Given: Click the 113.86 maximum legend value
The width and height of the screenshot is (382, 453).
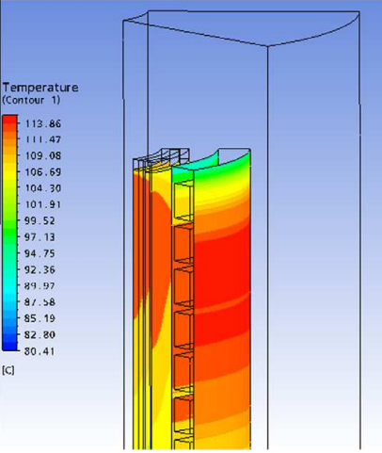Looking at the screenshot, I should tap(43, 123).
